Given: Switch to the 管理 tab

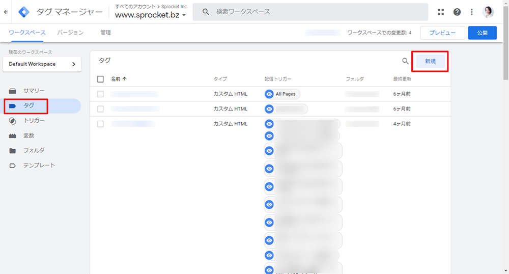Looking at the screenshot, I should 105,33.
